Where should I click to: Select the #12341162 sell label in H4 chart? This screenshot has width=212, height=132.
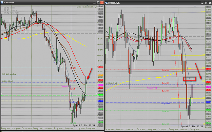coord(7,81)
